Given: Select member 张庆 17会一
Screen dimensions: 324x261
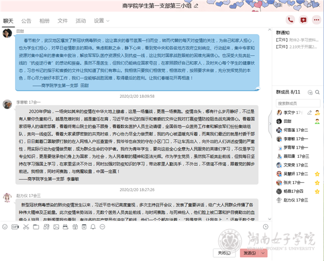Looking at the screenshot, I should (x=298, y=183).
